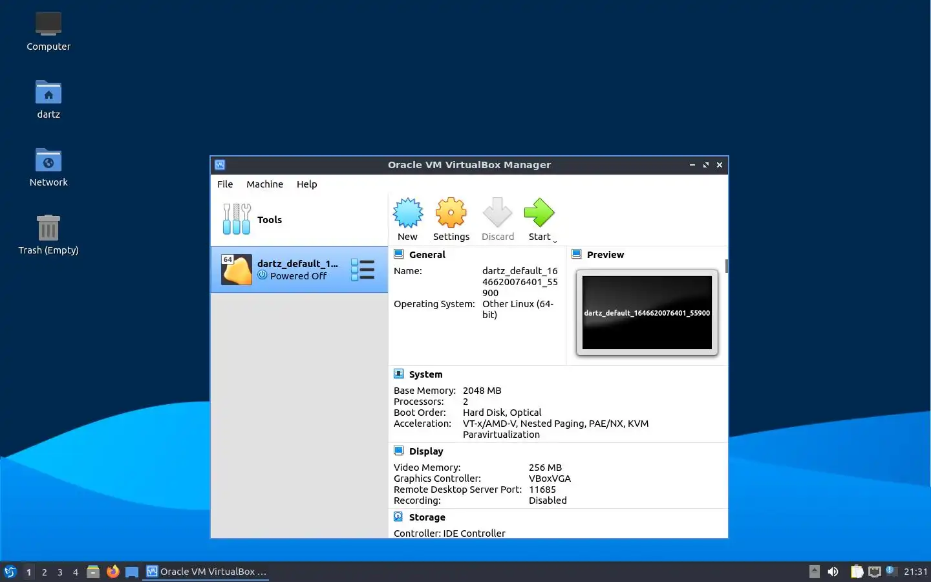Click the Other Linux (64-bit) OS value
Image resolution: width=931 pixels, height=582 pixels.
[x=518, y=309]
